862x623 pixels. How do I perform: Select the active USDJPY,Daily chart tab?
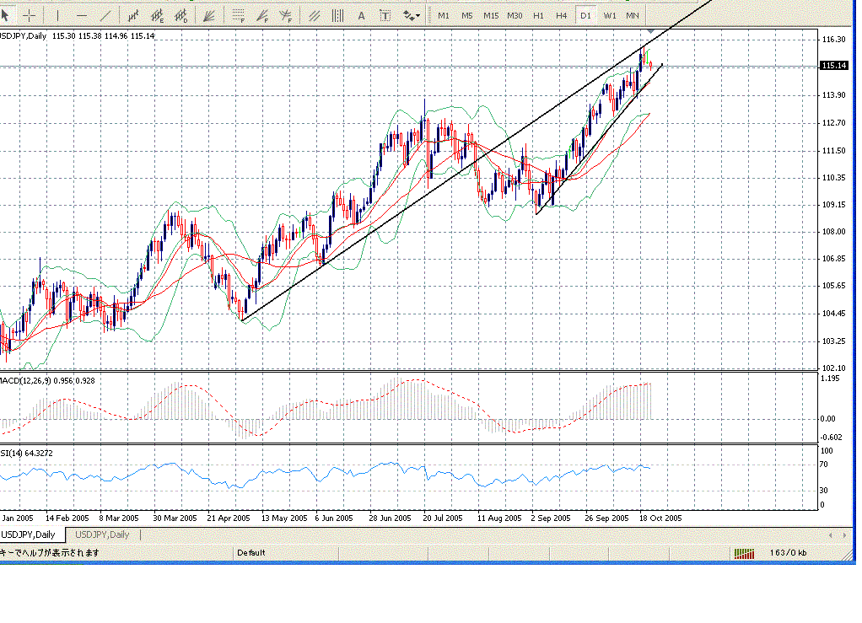[29, 534]
